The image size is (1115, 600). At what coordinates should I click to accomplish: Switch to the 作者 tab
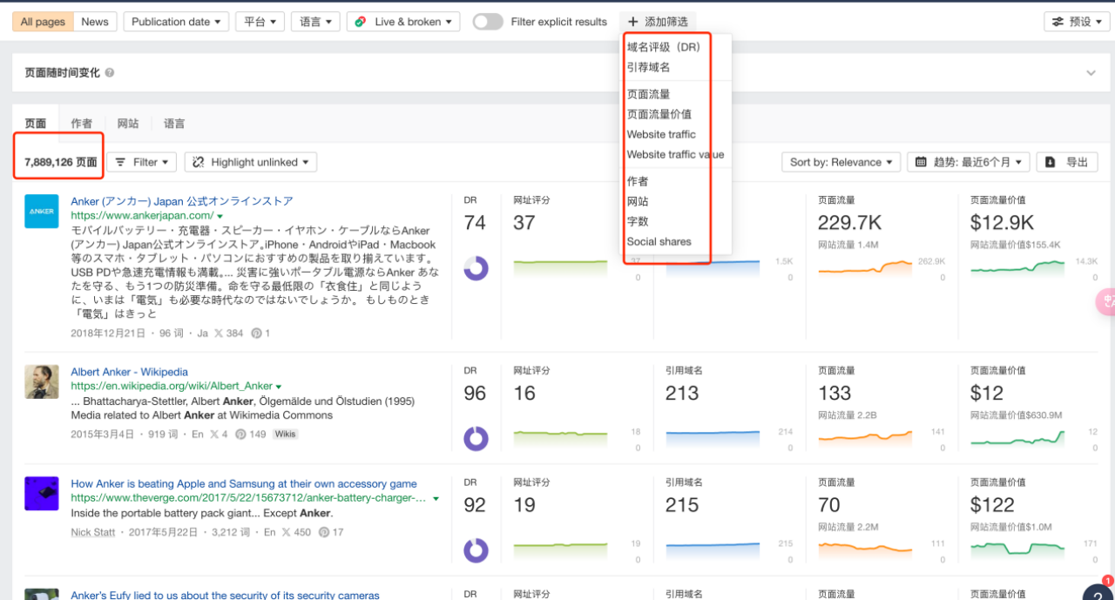click(81, 123)
